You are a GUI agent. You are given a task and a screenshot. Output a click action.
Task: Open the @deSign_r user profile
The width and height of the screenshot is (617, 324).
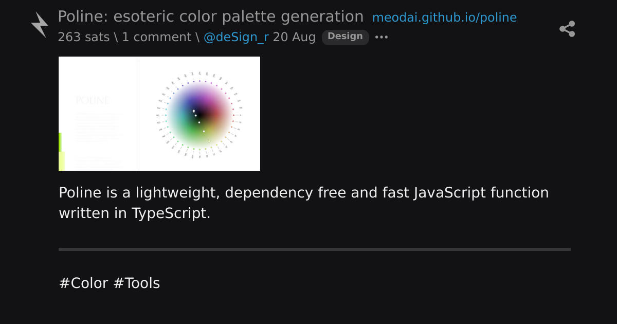[x=236, y=37]
